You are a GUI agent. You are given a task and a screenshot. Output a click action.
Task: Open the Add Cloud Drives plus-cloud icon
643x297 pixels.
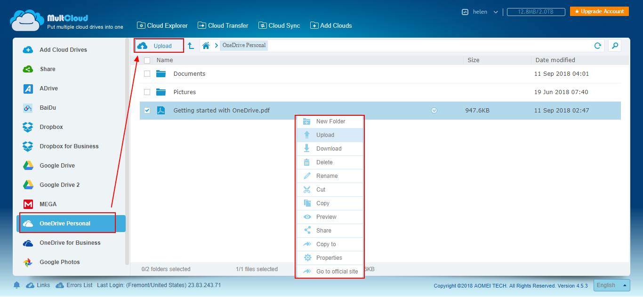pos(28,50)
